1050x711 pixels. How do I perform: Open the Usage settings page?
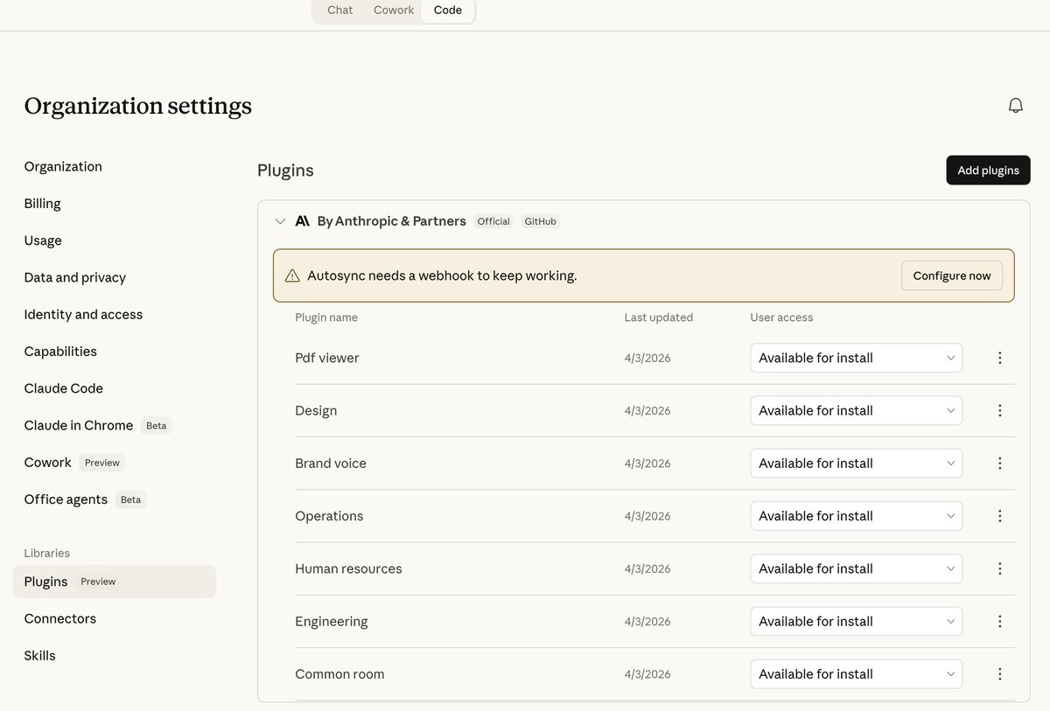pos(43,240)
